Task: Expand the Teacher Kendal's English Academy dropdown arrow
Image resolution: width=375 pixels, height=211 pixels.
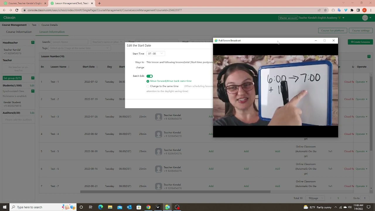Action: pyautogui.click(x=343, y=18)
